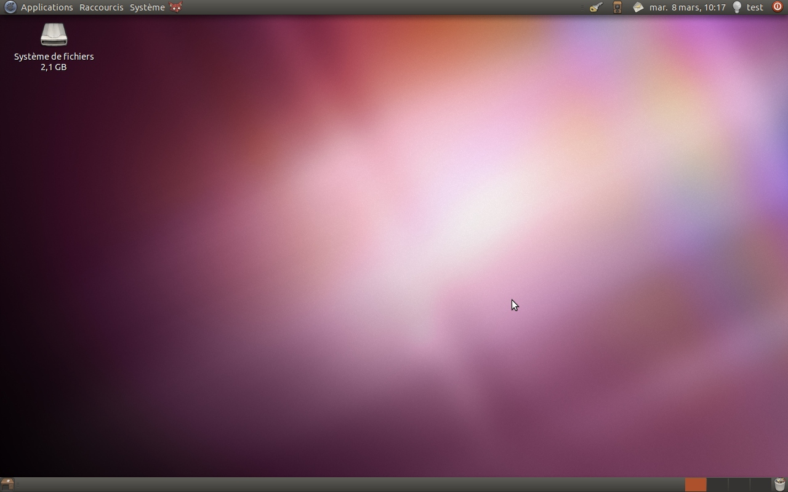Switch to the third workspace
Viewport: 788px width, 492px height.
[739, 485]
